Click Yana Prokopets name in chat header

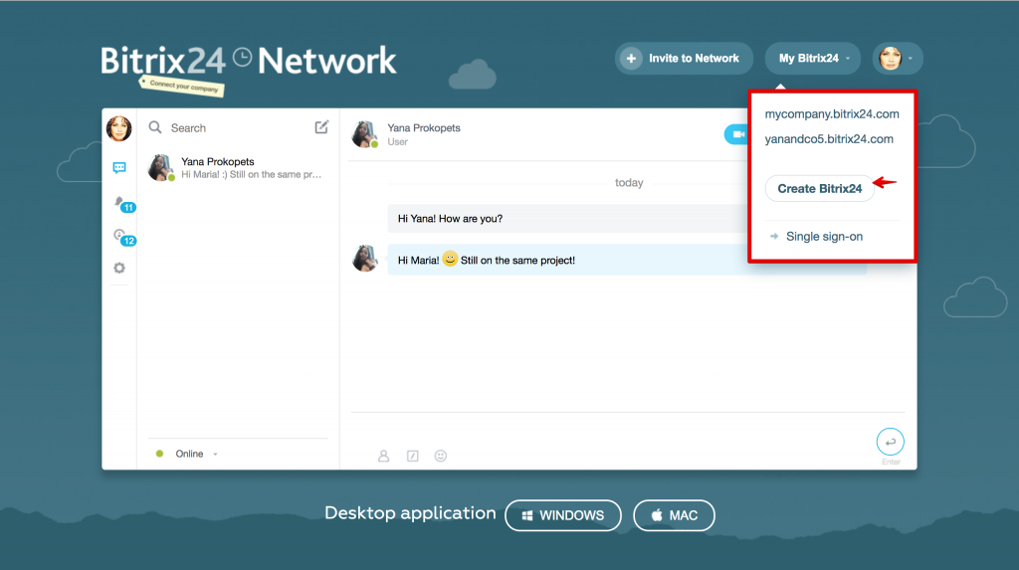pyautogui.click(x=424, y=128)
